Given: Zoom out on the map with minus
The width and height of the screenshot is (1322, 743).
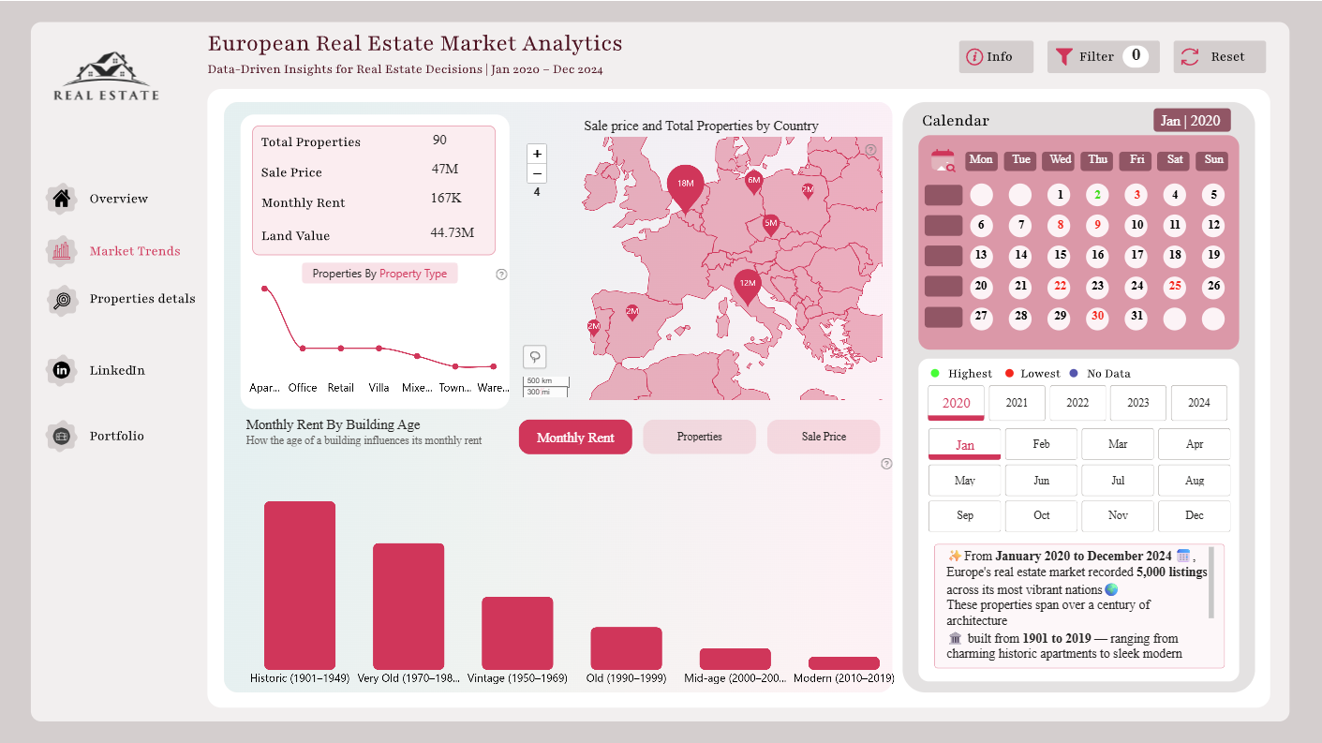Looking at the screenshot, I should click(x=537, y=173).
